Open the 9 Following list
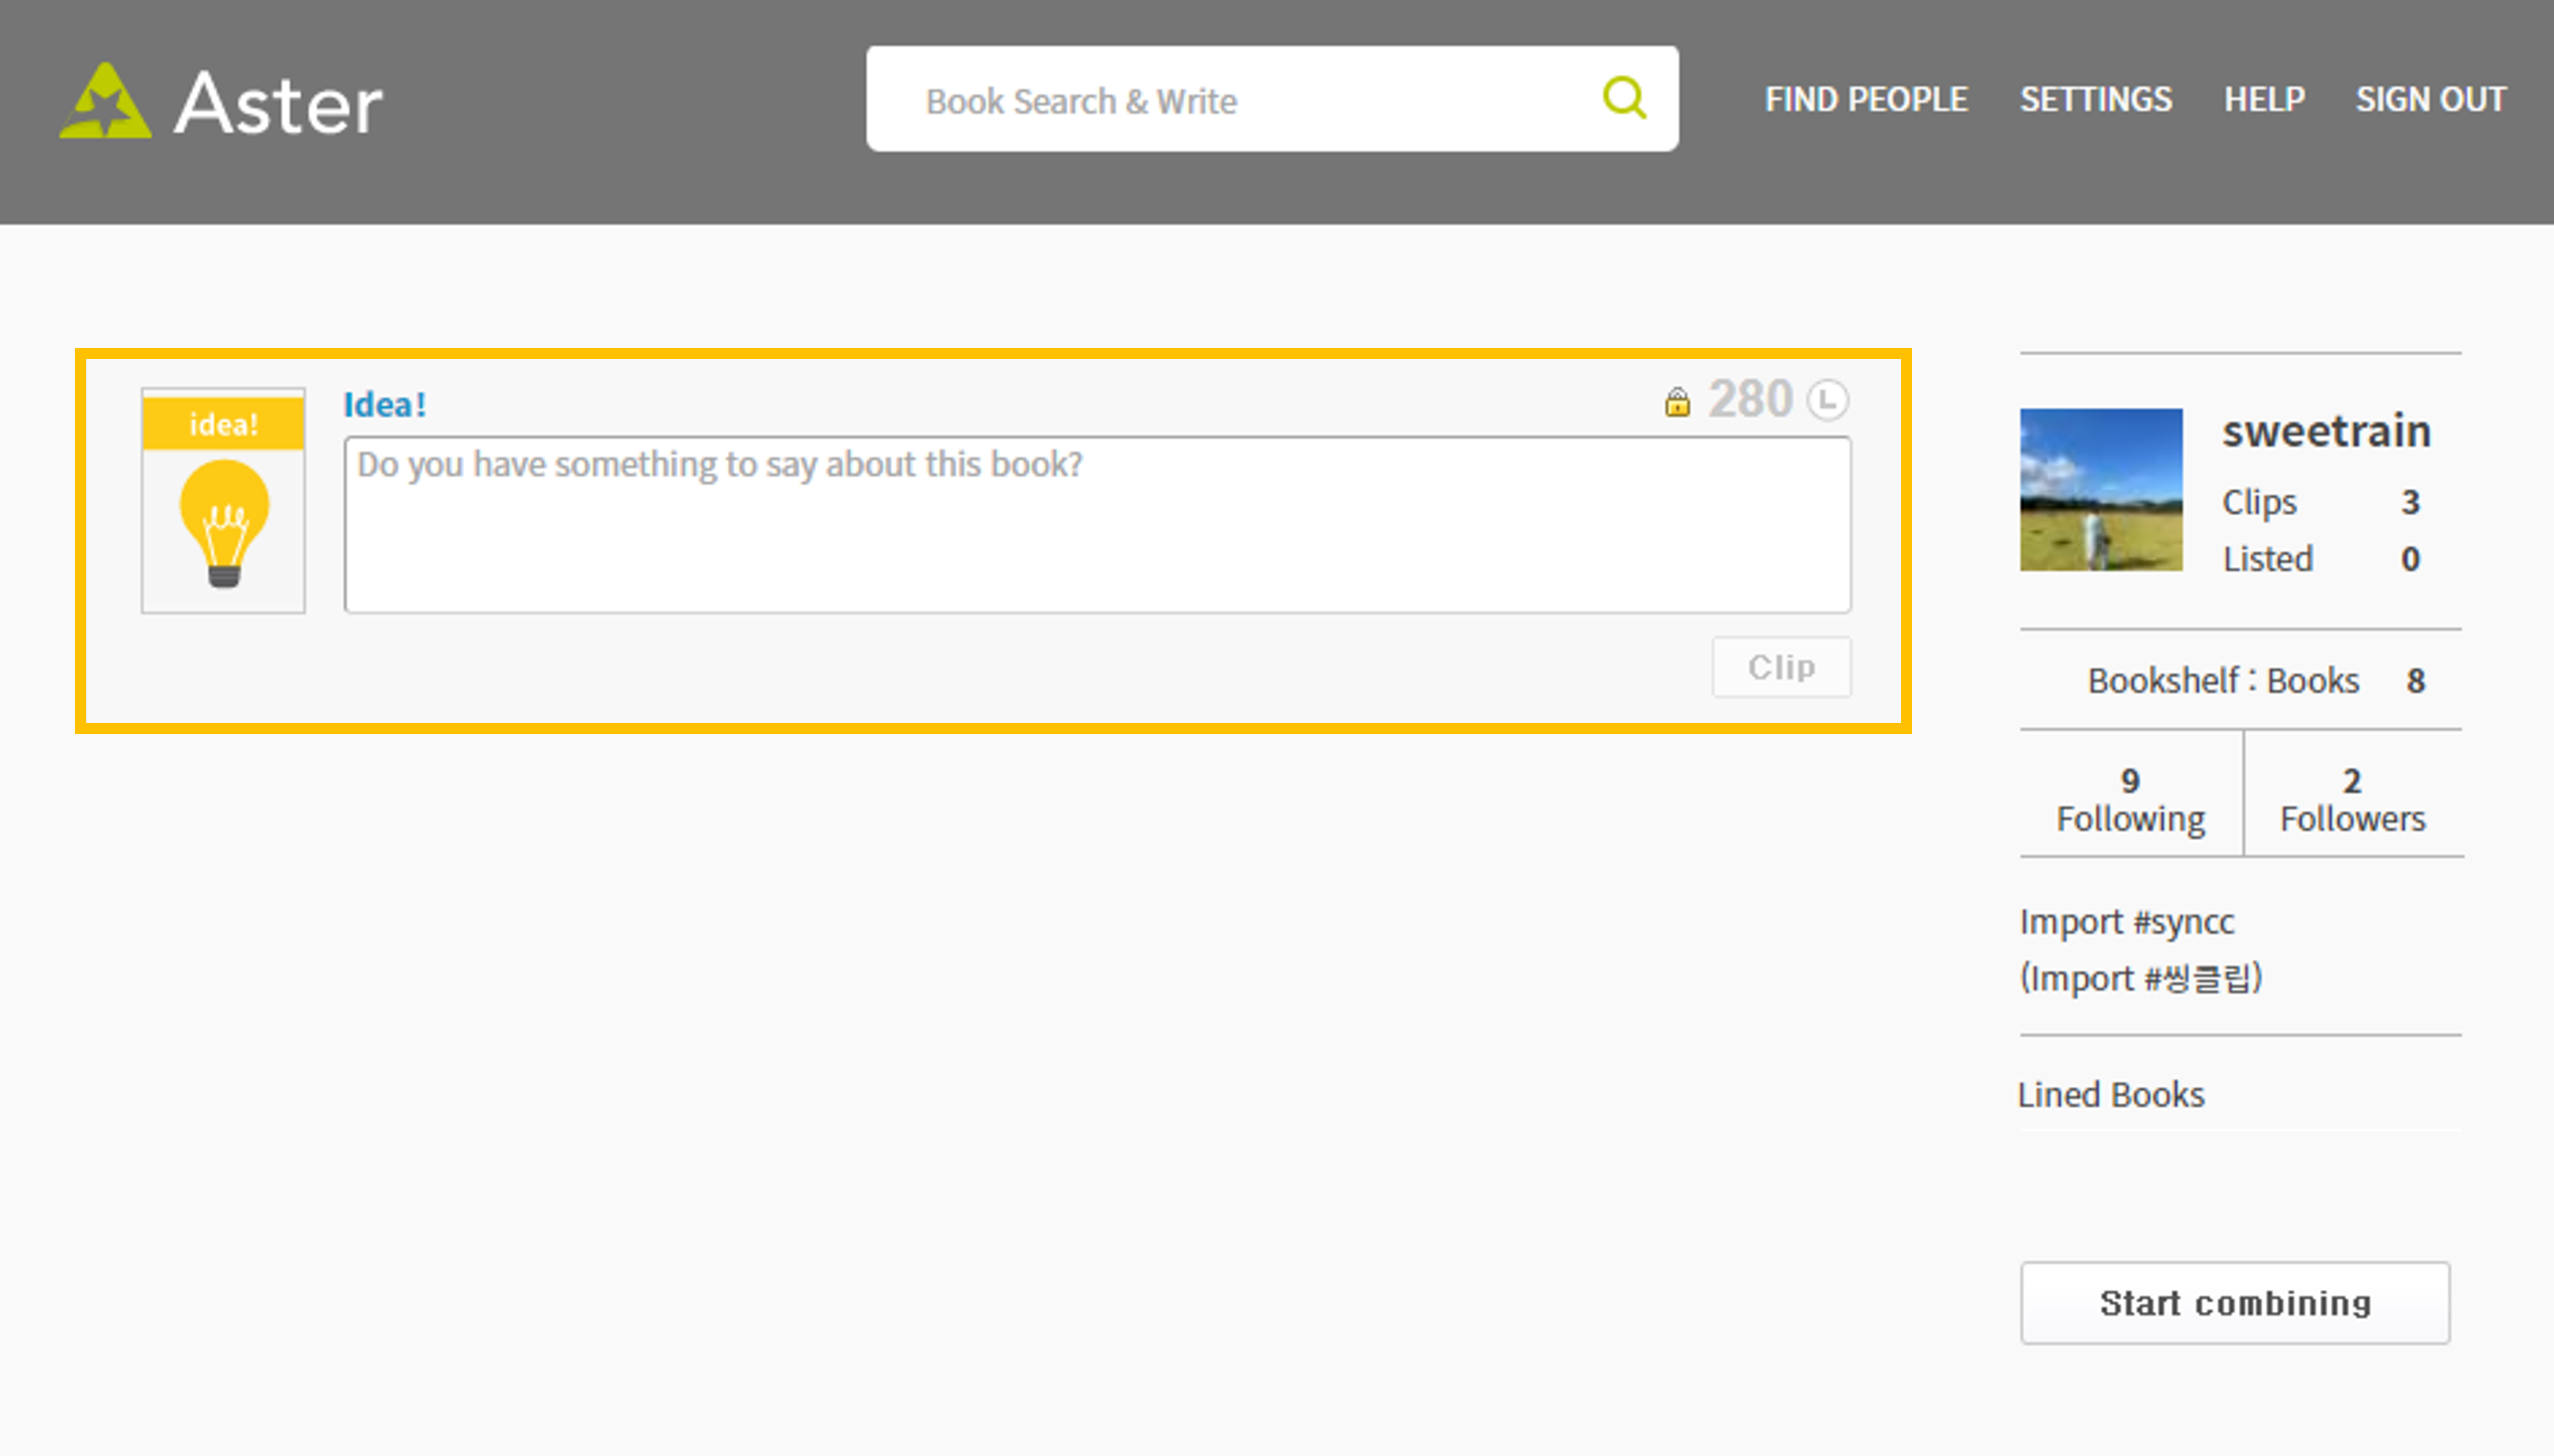Viewport: 2554px width, 1456px height. (2130, 800)
